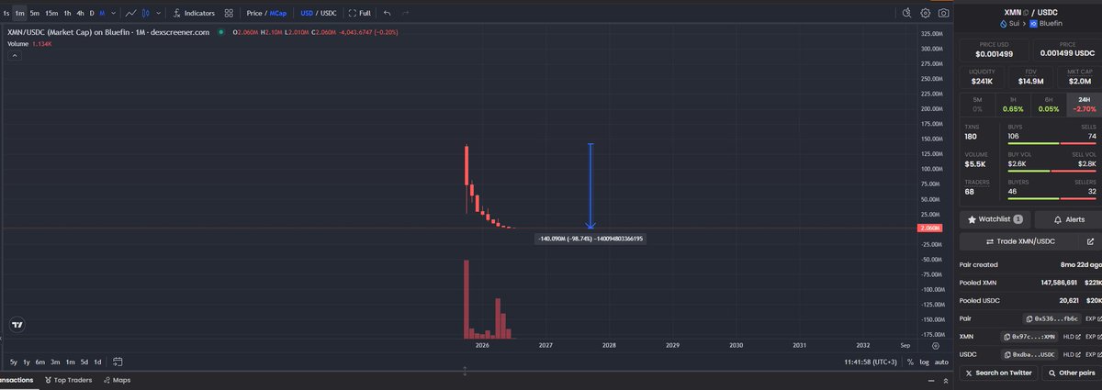Viewport: 1102px width, 390px height.
Task: Select the daily D timeframe
Action: pos(91,14)
